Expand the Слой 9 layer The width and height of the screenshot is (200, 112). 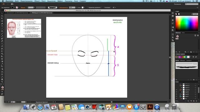click(x=181, y=92)
